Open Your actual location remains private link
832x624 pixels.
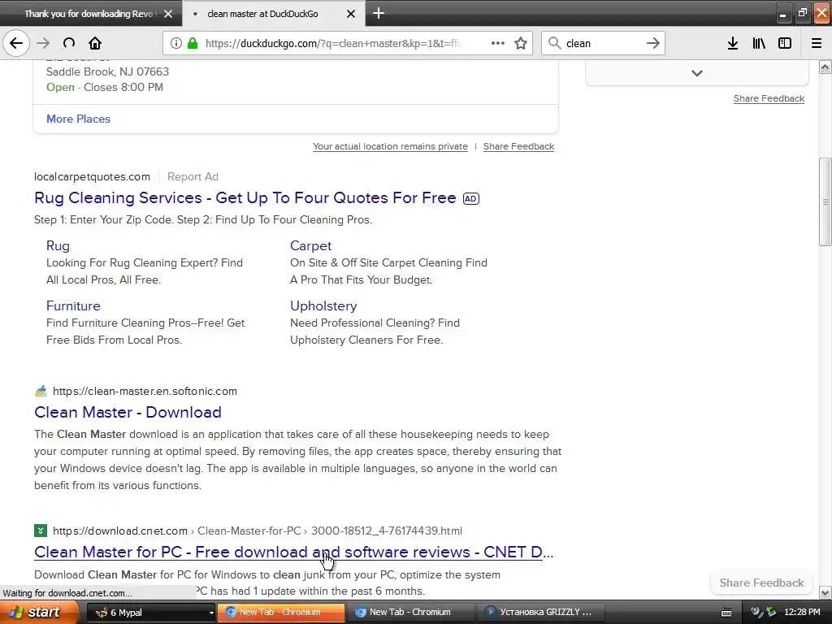point(390,146)
